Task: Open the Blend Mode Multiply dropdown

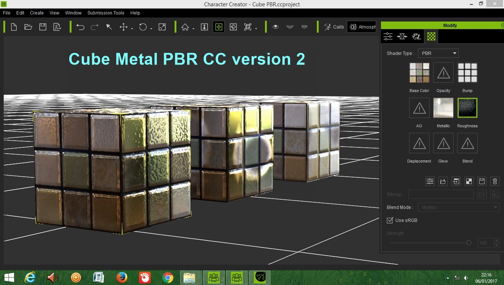Action: click(458, 207)
